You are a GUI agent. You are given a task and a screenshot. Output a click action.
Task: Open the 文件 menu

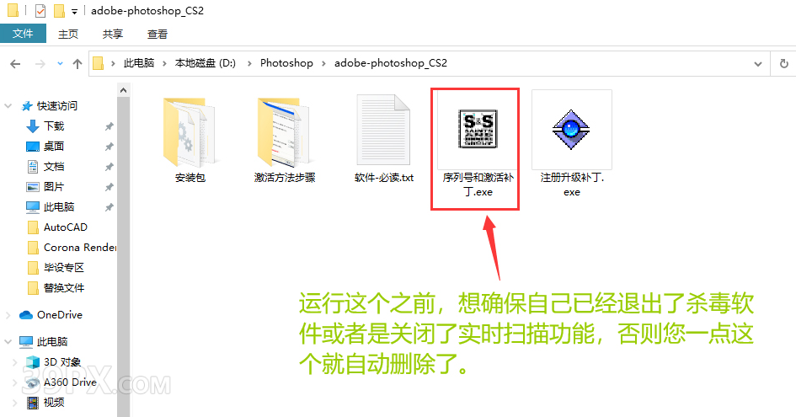pyautogui.click(x=23, y=34)
